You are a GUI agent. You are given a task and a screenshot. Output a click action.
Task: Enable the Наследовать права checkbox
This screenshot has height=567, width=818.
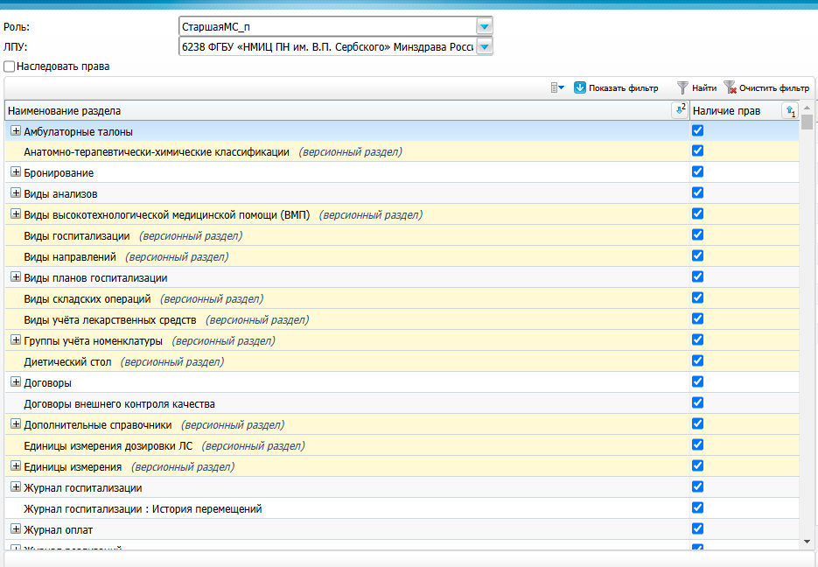tap(10, 66)
